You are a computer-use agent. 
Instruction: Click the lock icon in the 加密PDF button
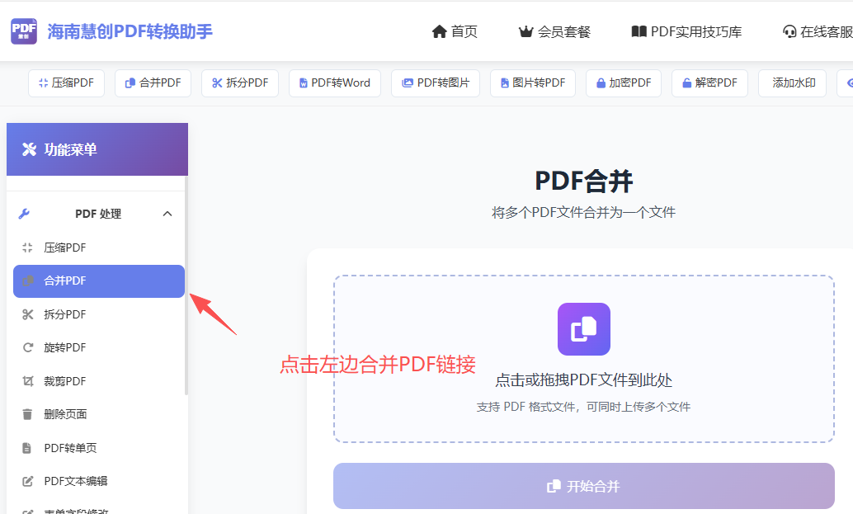click(x=601, y=83)
